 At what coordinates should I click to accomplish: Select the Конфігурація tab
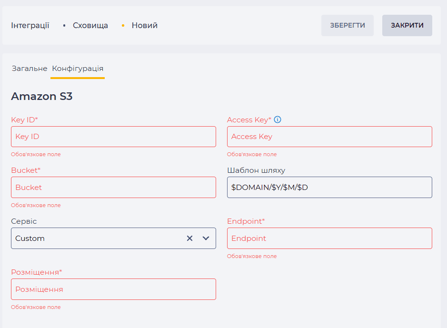(78, 69)
